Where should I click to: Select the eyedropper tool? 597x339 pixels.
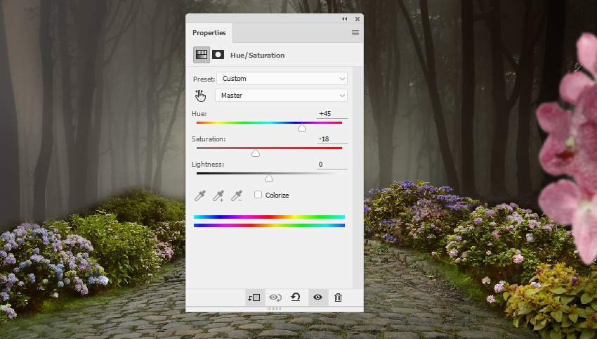pyautogui.click(x=200, y=196)
